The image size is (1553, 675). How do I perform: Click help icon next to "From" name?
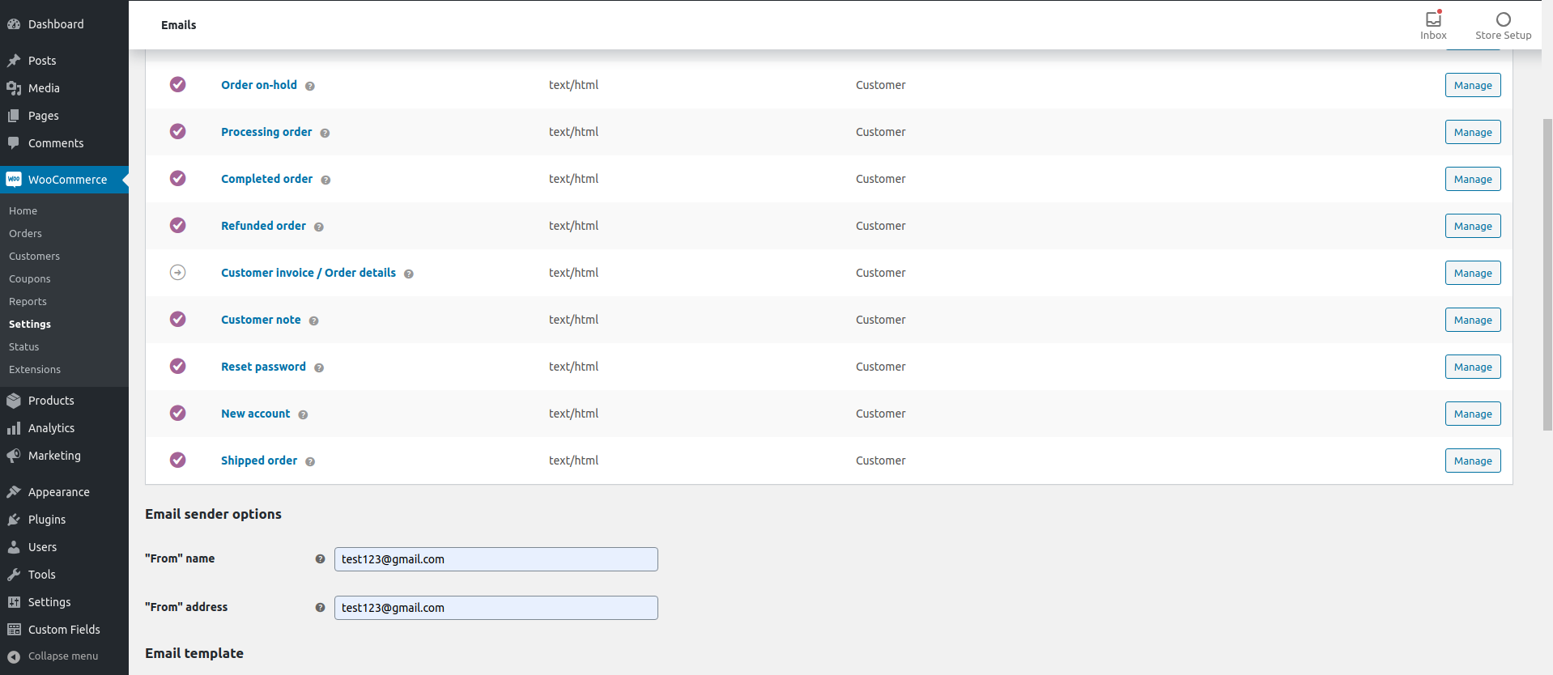pyautogui.click(x=320, y=559)
